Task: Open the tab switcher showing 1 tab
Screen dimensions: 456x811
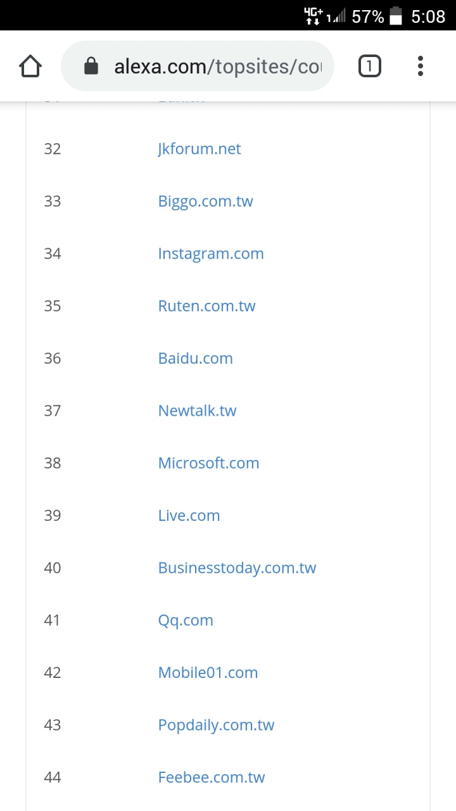Action: coord(370,66)
